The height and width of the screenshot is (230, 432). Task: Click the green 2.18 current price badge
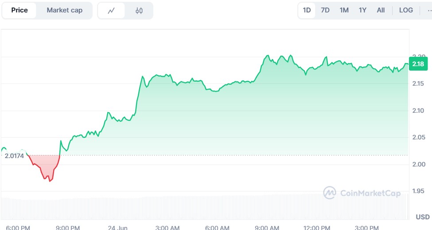417,64
